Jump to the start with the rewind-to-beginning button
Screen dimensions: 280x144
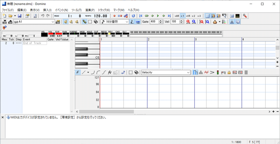point(141,16)
